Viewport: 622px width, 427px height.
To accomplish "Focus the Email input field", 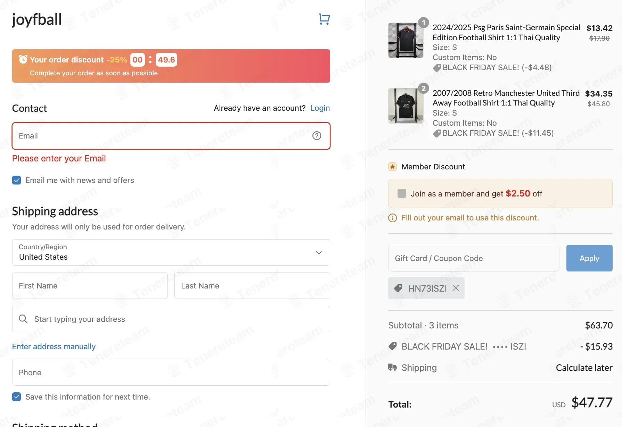I will 171,136.
